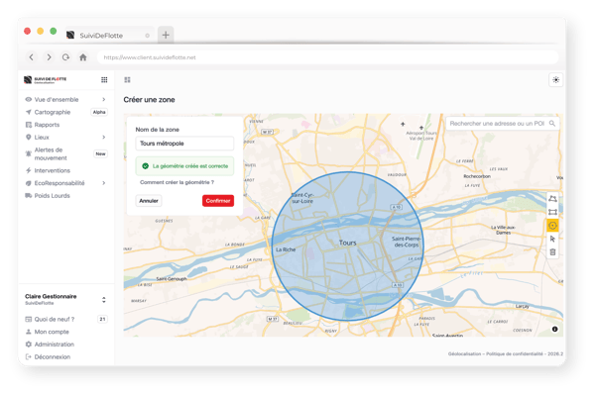Toggle light theme sun icon
595x395 pixels.
tap(556, 80)
